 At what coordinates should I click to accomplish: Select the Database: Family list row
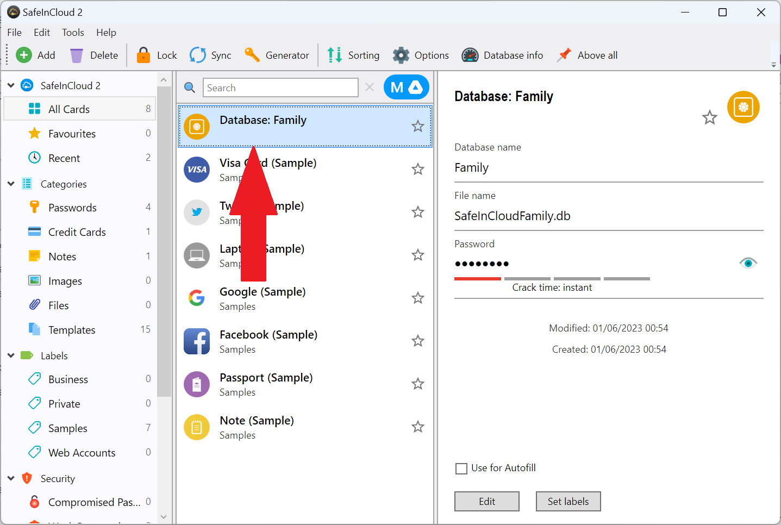(305, 126)
